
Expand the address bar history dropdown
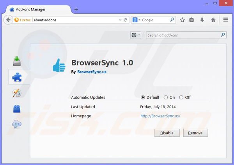120,20
